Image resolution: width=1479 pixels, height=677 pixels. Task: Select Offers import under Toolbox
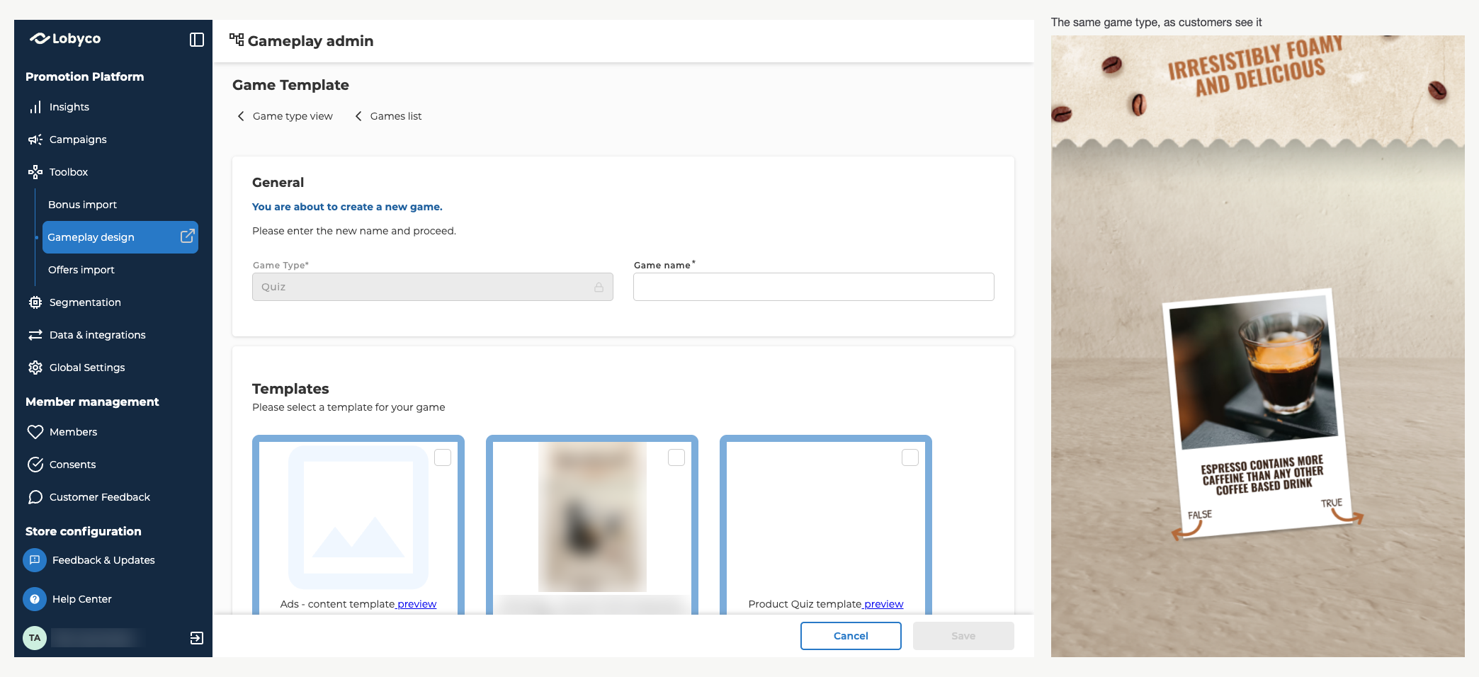[x=81, y=270]
